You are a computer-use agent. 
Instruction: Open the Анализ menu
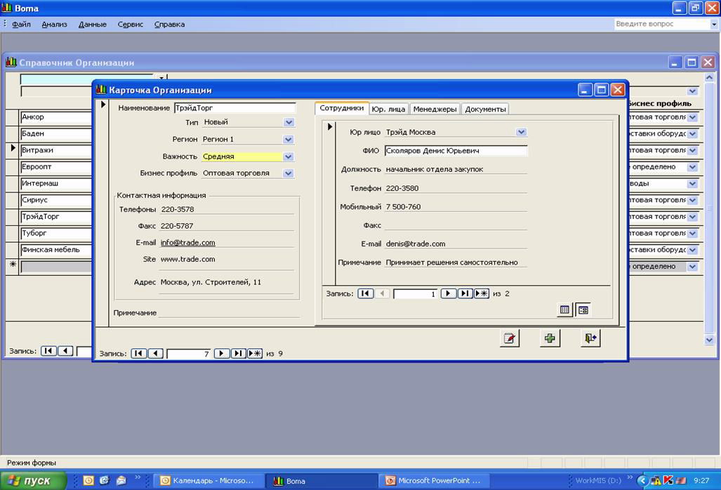54,25
